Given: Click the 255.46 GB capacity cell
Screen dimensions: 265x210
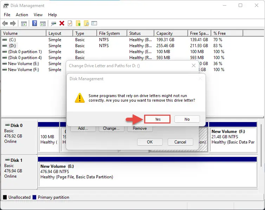Looking at the screenshot, I should [165, 46].
